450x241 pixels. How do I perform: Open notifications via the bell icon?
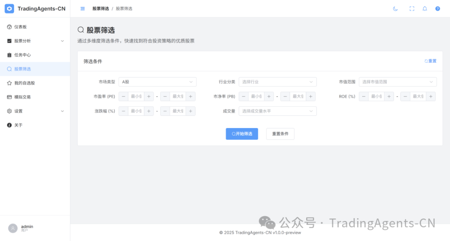click(x=425, y=9)
